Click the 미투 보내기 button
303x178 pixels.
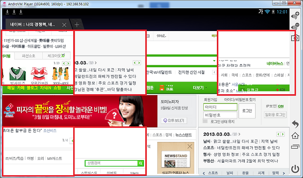pyautogui.click(x=174, y=120)
